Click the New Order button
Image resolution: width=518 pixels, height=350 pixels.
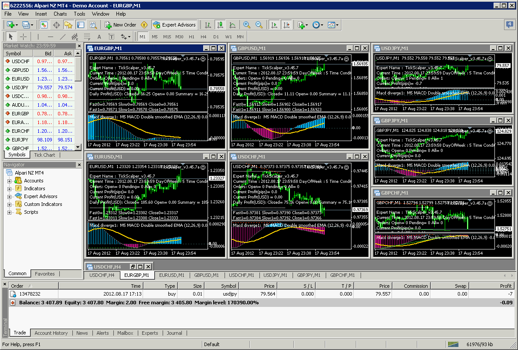(121, 25)
